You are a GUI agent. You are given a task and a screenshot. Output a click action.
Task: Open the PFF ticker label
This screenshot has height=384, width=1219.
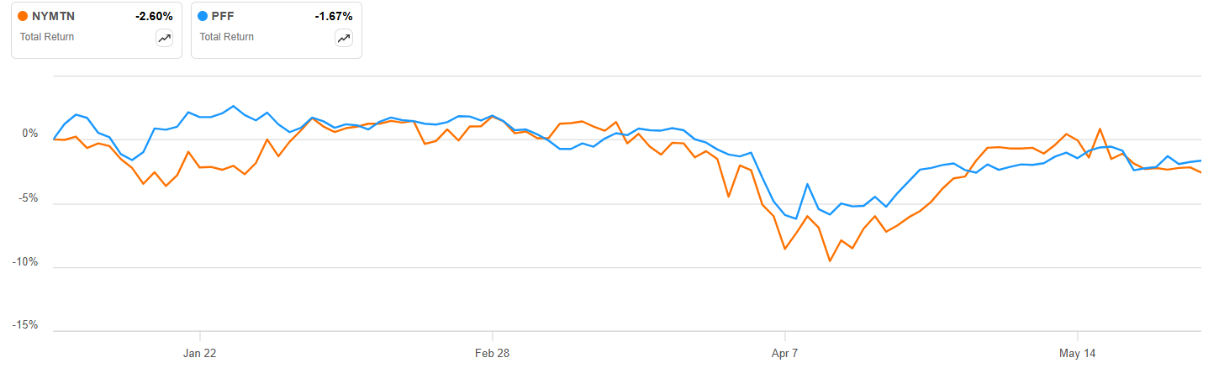[224, 16]
